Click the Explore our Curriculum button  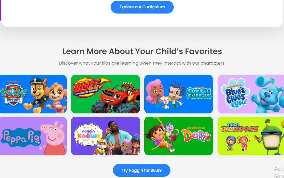pyautogui.click(x=142, y=7)
